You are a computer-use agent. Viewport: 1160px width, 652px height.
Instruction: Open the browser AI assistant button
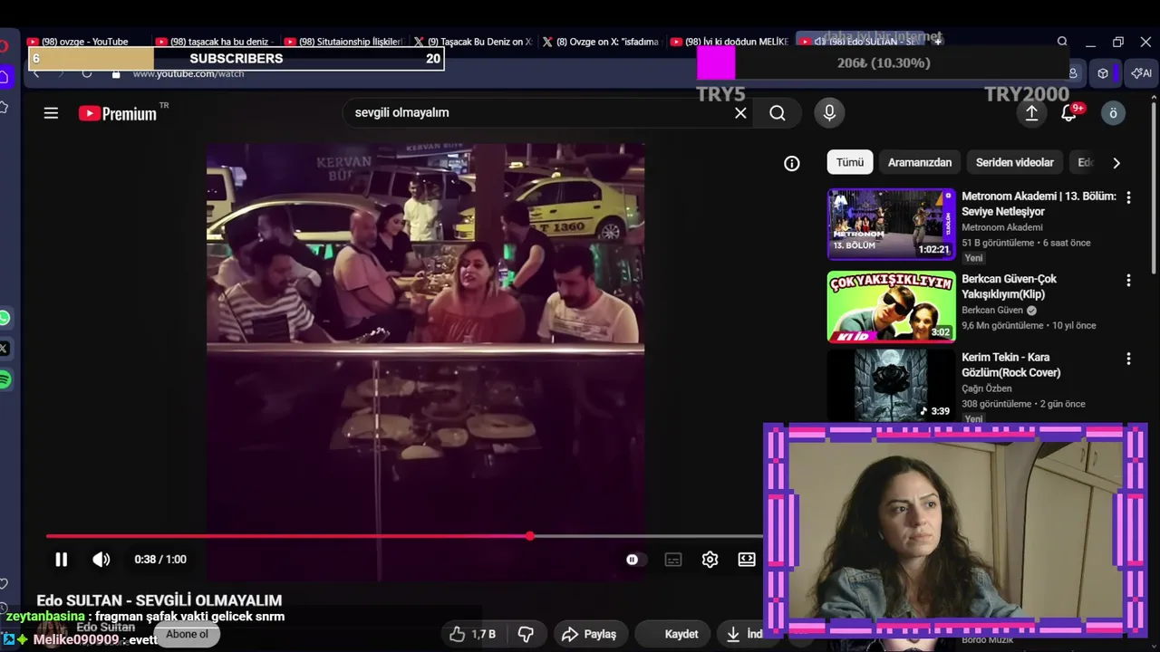click(x=1142, y=73)
